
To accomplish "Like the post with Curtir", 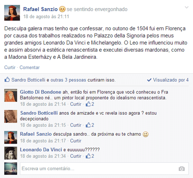I will click(x=10, y=67).
